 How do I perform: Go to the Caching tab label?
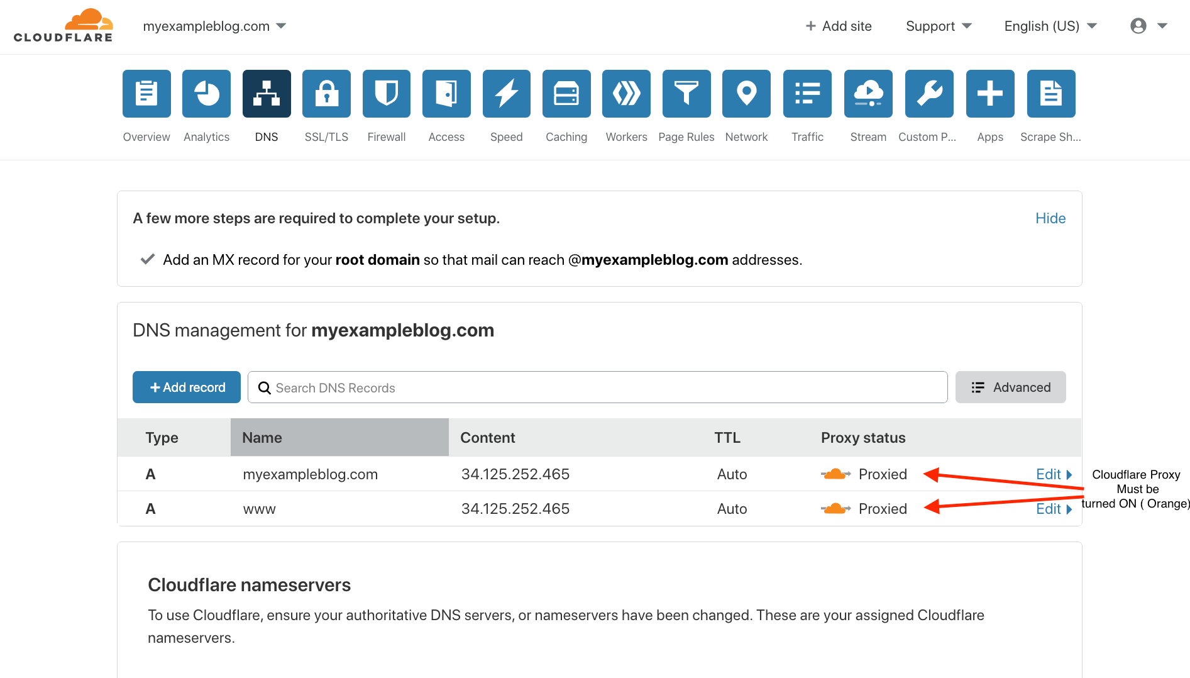click(566, 137)
